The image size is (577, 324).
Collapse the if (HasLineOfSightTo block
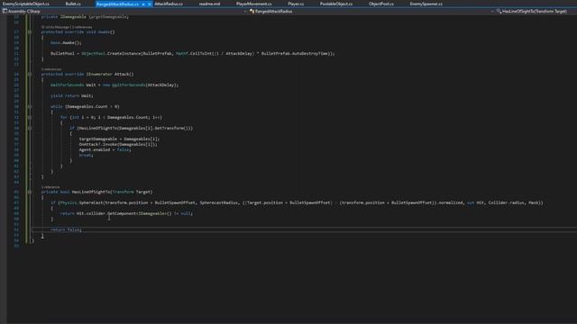30,128
